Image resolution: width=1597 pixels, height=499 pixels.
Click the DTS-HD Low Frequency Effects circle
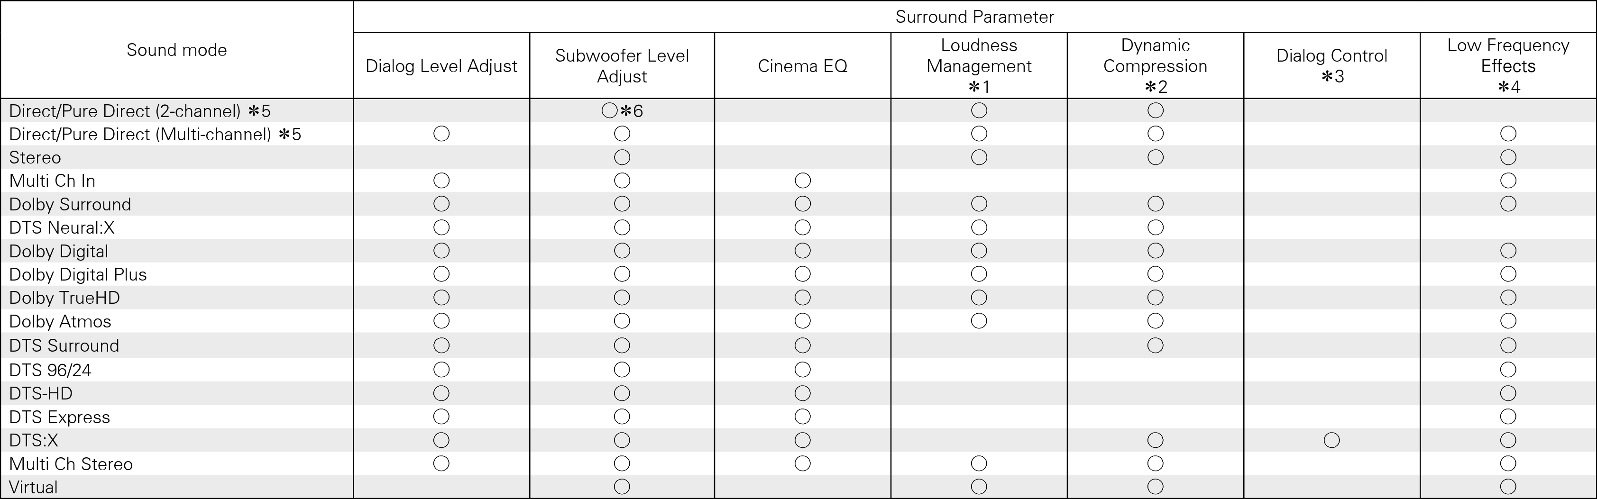click(1508, 393)
